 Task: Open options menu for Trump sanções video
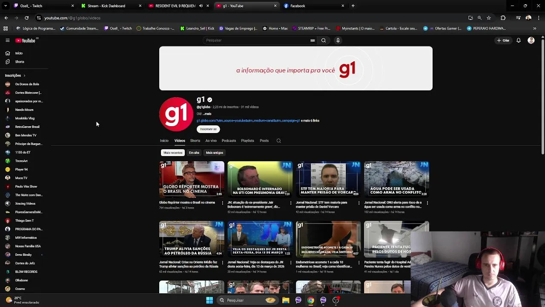[222, 263]
